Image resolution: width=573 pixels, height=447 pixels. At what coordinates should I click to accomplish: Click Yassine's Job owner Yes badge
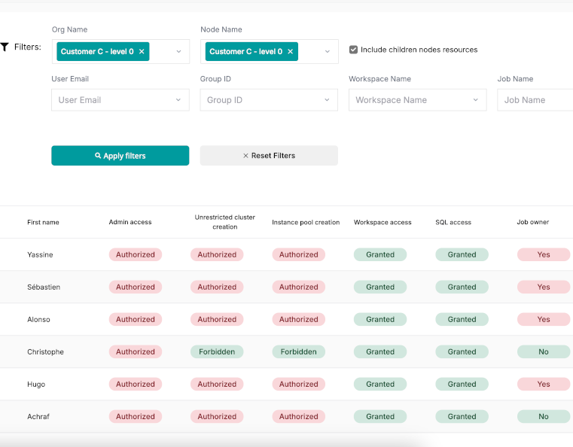pyautogui.click(x=544, y=254)
